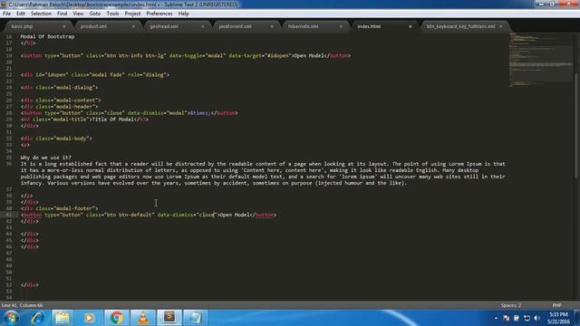Switch to the basic.php tab
580x326 pixels.
22,26
